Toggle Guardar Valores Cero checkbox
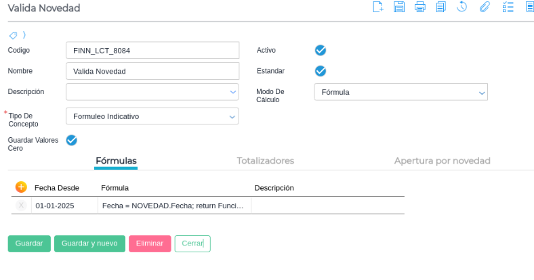 click(x=71, y=141)
